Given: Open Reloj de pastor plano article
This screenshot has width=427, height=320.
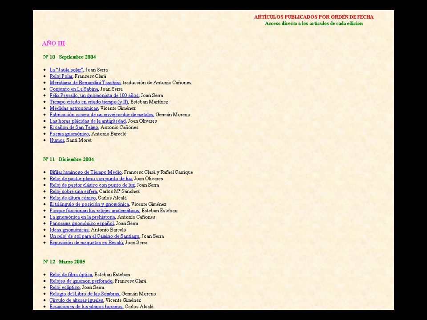Looking at the screenshot, I should [x=91, y=179].
